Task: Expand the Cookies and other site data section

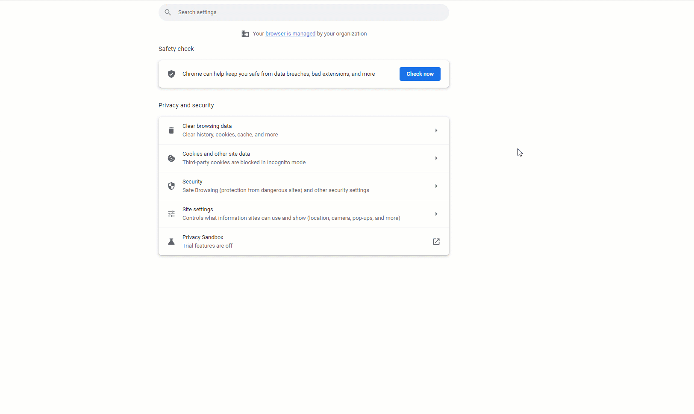Action: tap(436, 158)
